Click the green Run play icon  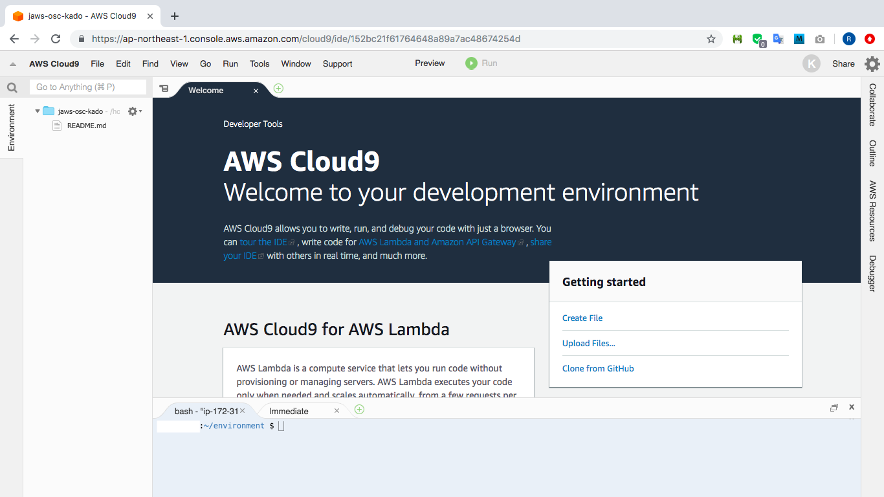(471, 63)
